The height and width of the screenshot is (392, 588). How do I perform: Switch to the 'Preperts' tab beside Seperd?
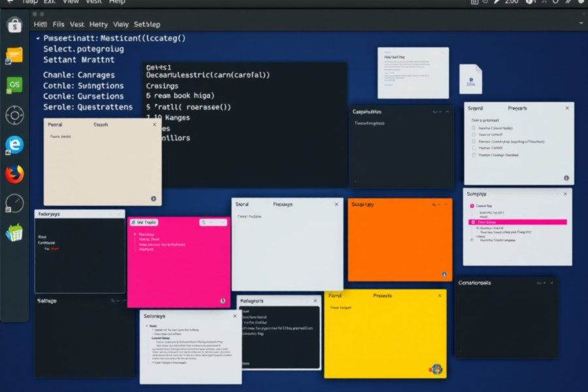(517, 108)
